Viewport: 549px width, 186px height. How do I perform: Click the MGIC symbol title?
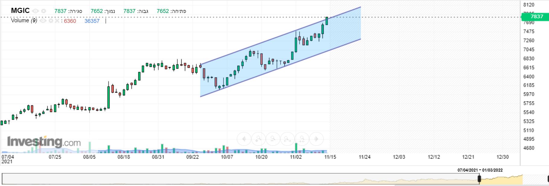20,11
